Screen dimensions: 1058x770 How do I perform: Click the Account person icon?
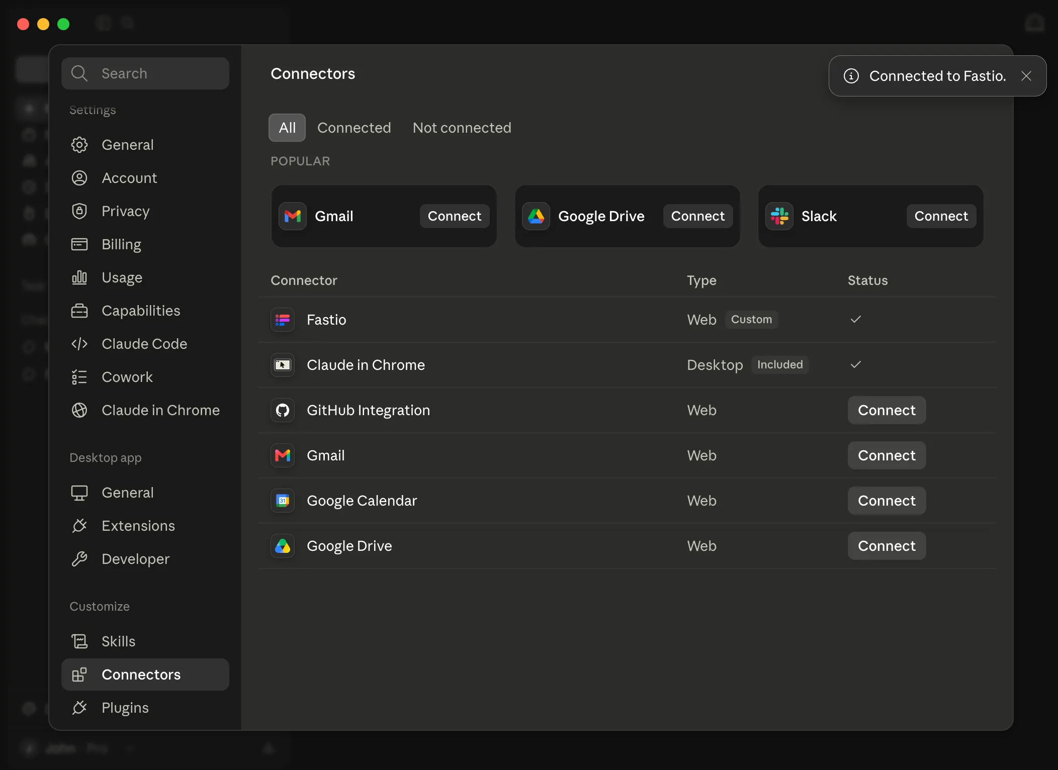click(x=79, y=178)
